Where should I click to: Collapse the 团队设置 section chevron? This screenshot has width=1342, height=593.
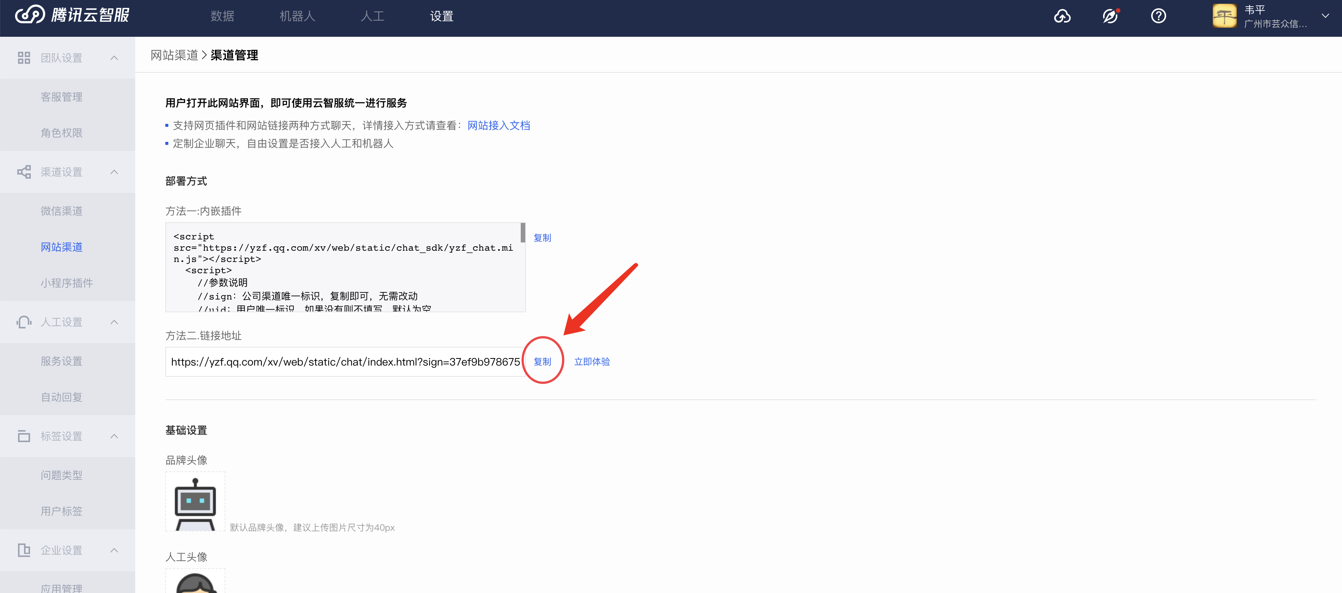[114, 58]
